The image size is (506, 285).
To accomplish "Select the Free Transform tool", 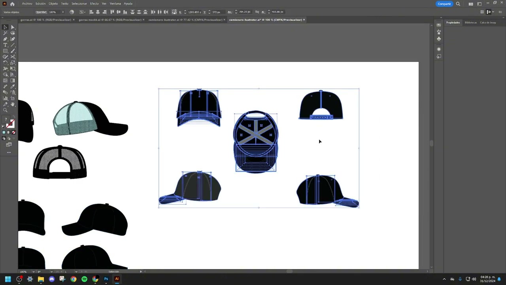I will pos(13,69).
